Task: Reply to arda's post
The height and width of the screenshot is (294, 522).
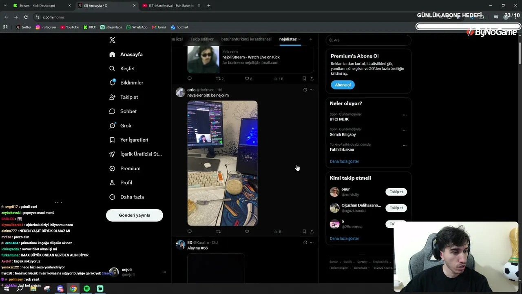Action: coord(190,232)
